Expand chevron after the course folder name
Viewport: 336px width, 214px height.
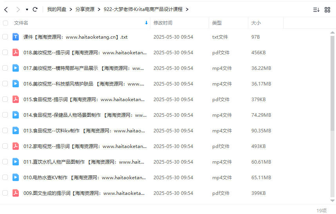point(187,9)
